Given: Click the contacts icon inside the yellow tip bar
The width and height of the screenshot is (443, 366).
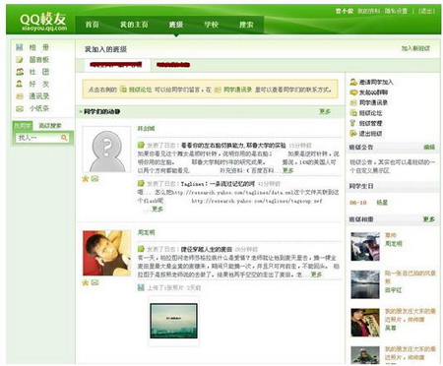Looking at the screenshot, I should [x=218, y=89].
